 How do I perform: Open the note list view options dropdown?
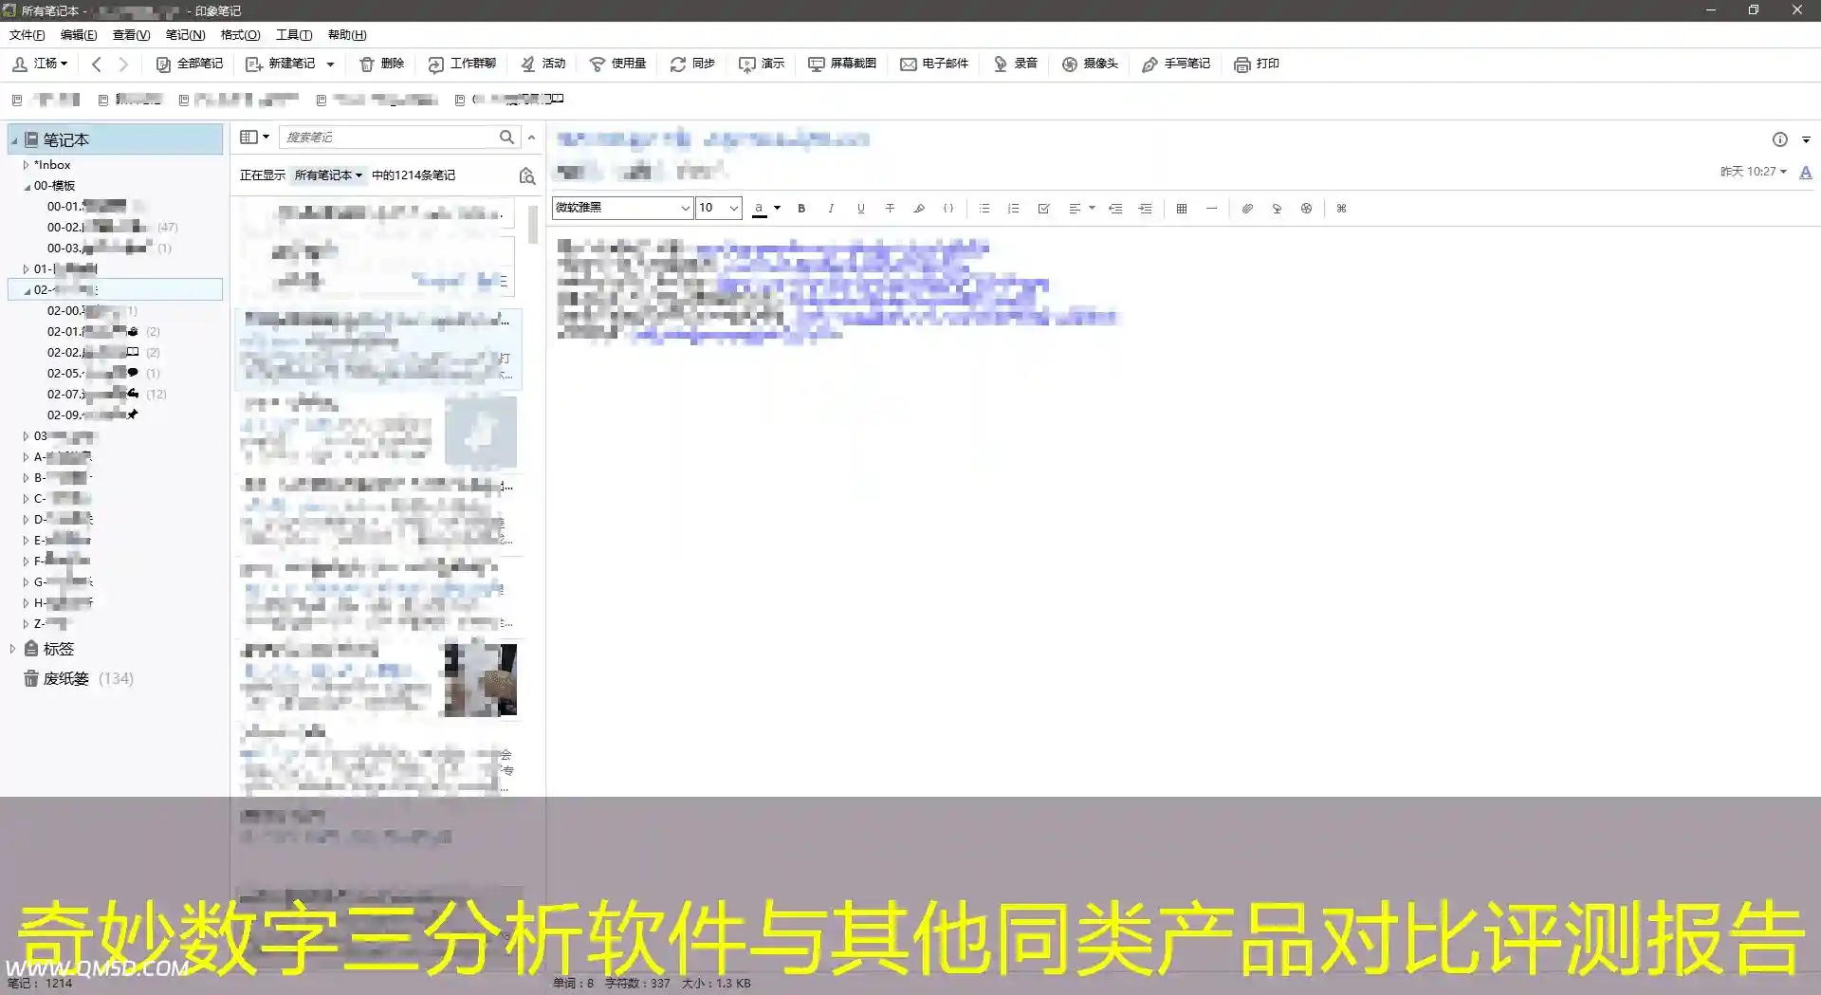pos(254,138)
